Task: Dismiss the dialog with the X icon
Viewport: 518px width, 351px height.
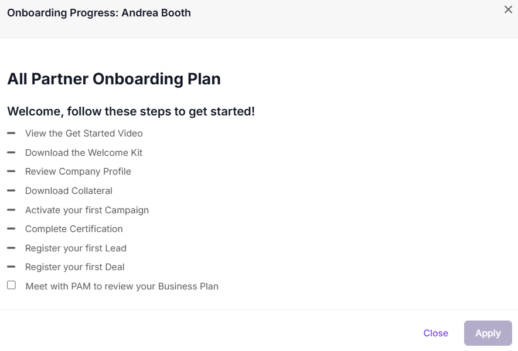Action: tap(508, 9)
